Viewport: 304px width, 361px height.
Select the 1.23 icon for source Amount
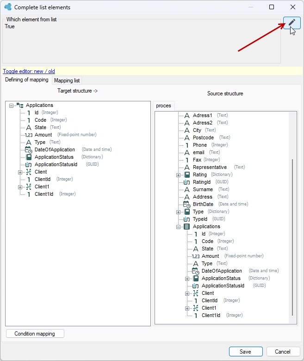tap(196, 256)
